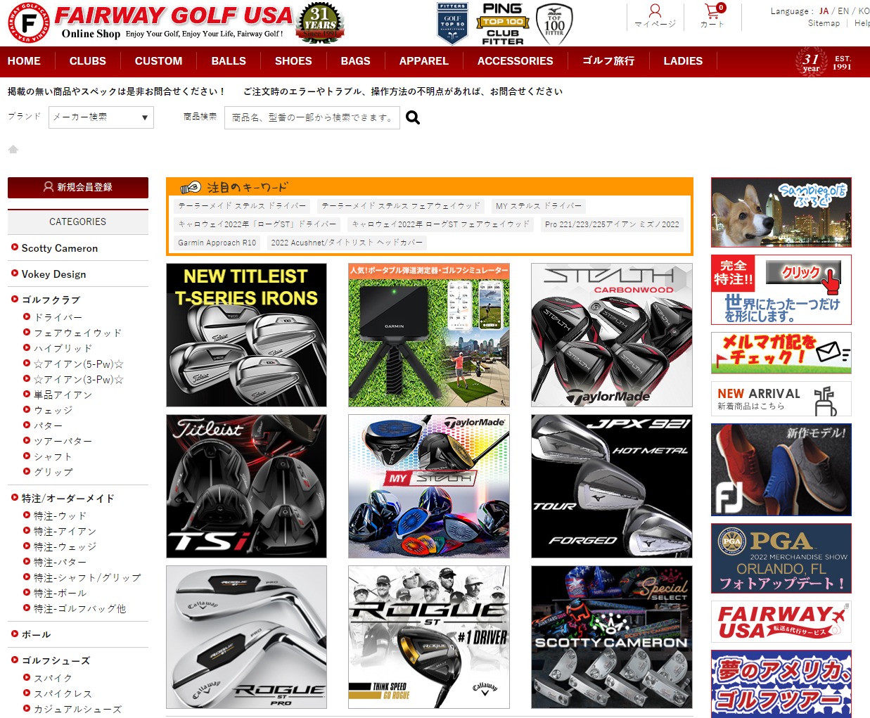Viewport: 870px width, 718px height.
Task: Open the SanDiego blog banner
Action: pos(781,212)
